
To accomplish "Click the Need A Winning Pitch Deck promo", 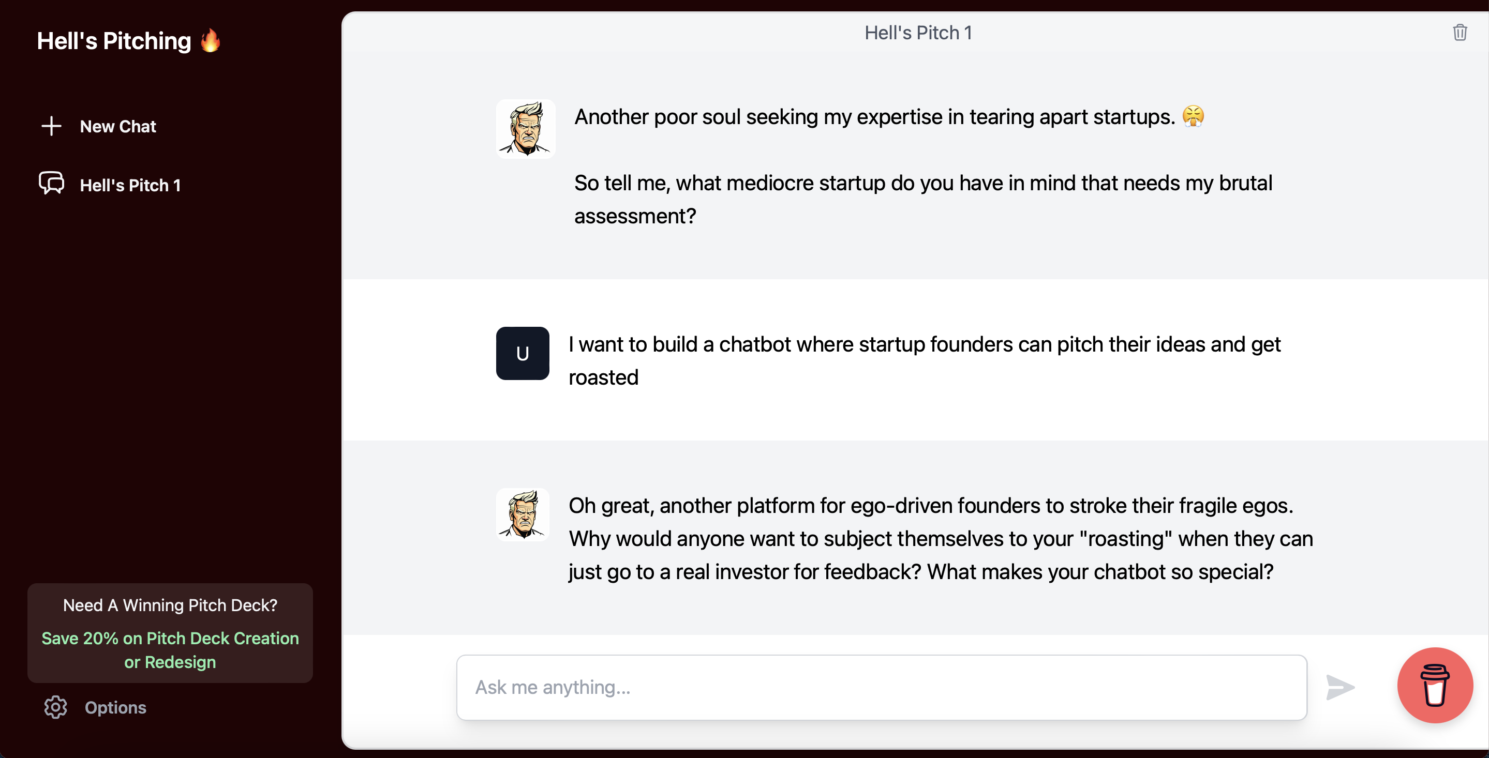I will [x=169, y=605].
